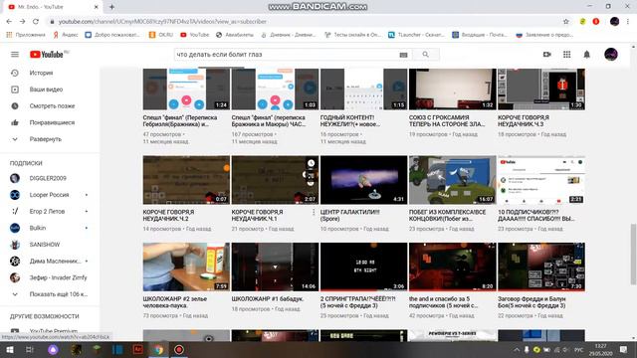Screen dimensions: 637x358
Task: Open the Windows Start menu
Action: tap(9, 350)
